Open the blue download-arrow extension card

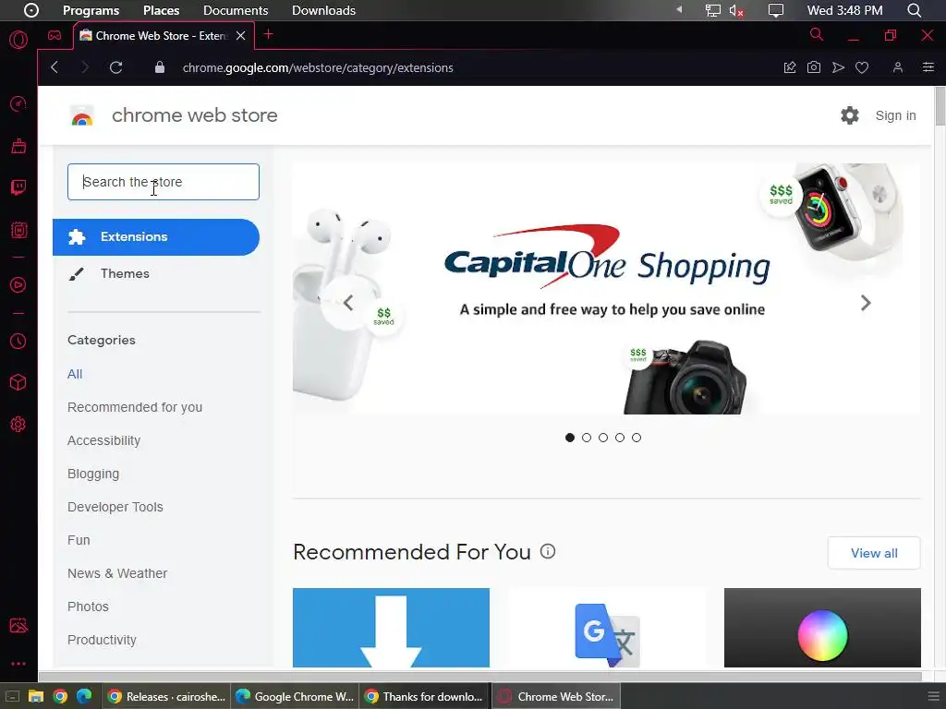click(x=391, y=628)
